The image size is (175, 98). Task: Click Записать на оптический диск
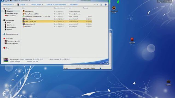coord(56,5)
